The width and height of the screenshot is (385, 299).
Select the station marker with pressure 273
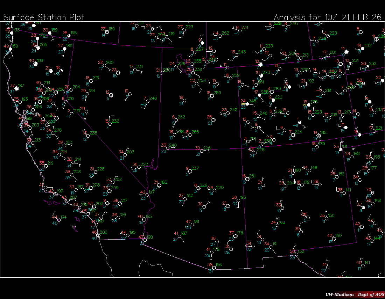coord(261,76)
